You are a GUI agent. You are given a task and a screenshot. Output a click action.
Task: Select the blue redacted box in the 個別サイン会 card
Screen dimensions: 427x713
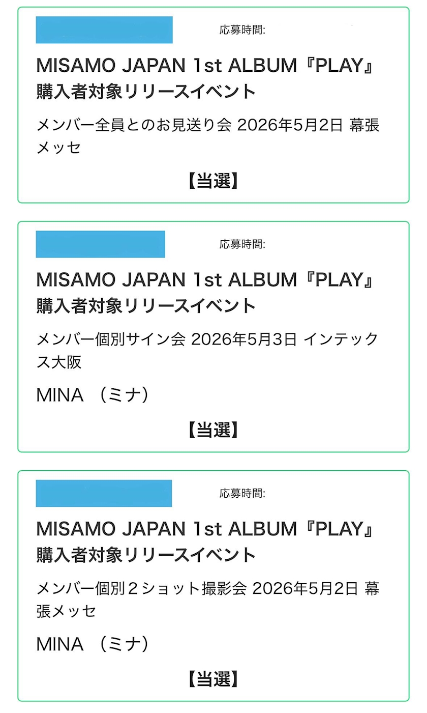pyautogui.click(x=100, y=244)
